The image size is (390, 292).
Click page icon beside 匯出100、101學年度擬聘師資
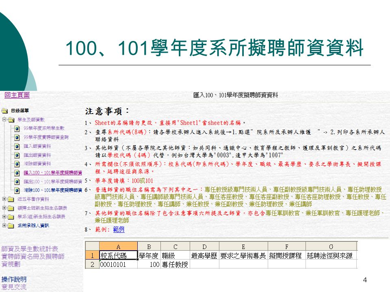(x=17, y=182)
